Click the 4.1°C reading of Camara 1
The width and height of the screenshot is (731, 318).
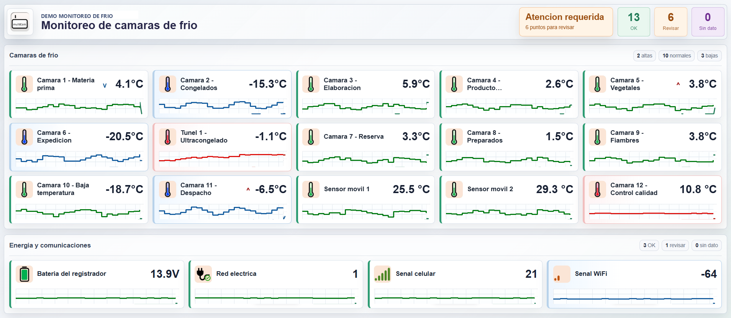[x=129, y=84]
